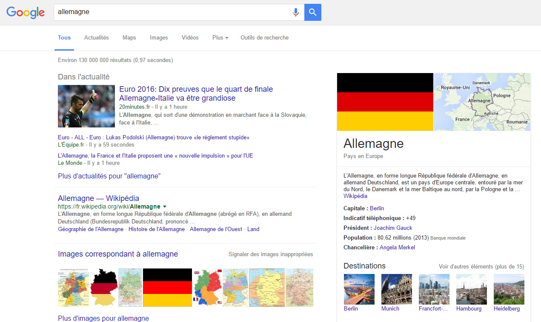Switch to the Actualités tab
541x322 pixels.
97,38
